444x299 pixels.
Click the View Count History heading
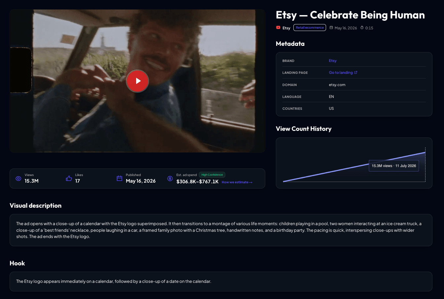click(304, 129)
